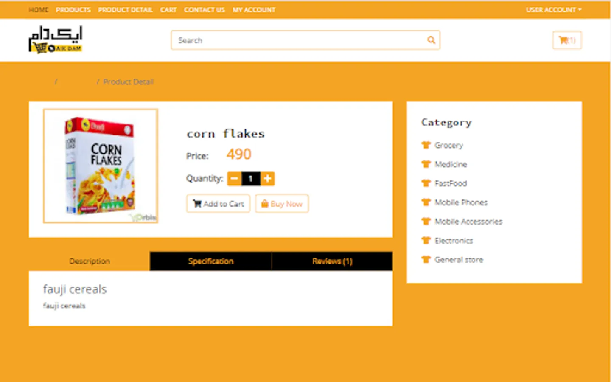Expand the User Account dropdown
This screenshot has height=382, width=611.
coord(554,10)
